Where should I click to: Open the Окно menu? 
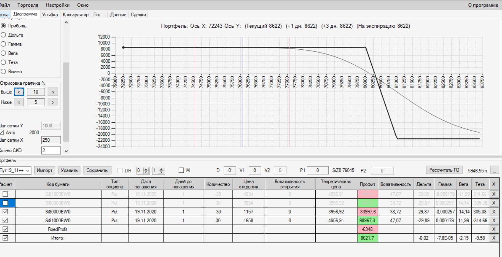pos(83,5)
